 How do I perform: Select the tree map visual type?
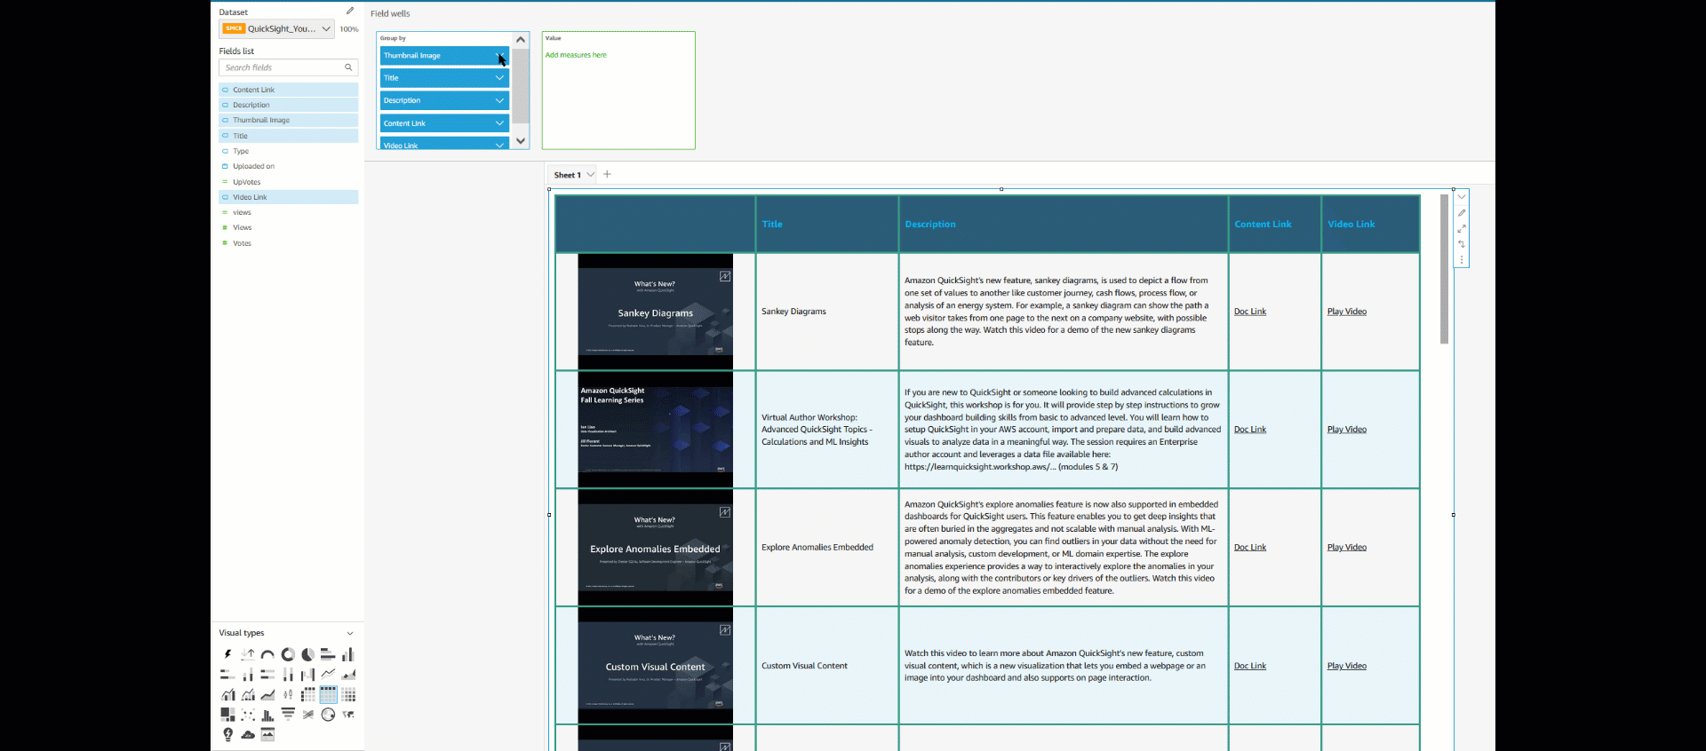[x=228, y=715]
